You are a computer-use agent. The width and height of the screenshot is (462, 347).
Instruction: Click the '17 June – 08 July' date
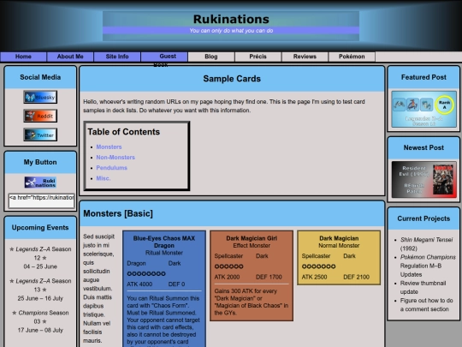40,330
